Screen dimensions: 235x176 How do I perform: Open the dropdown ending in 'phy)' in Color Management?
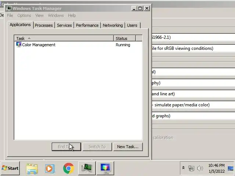[x=194, y=83]
